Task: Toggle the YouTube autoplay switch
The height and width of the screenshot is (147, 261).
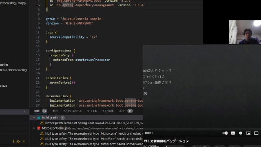Action: click(x=225, y=133)
